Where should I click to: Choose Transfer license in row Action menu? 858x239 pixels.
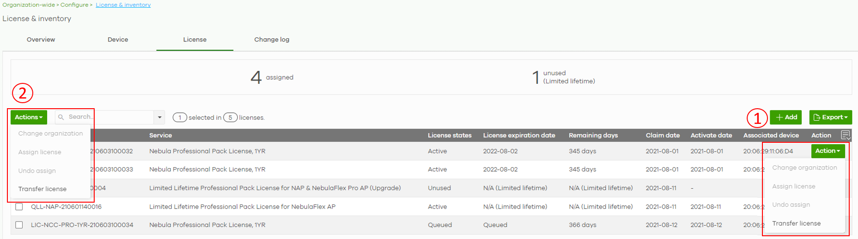click(796, 223)
